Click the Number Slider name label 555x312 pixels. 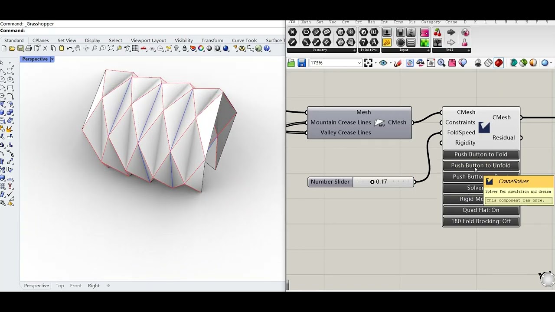[330, 182]
